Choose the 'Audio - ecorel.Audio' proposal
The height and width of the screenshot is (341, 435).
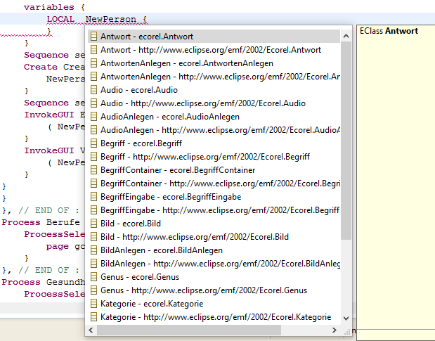(x=214, y=90)
